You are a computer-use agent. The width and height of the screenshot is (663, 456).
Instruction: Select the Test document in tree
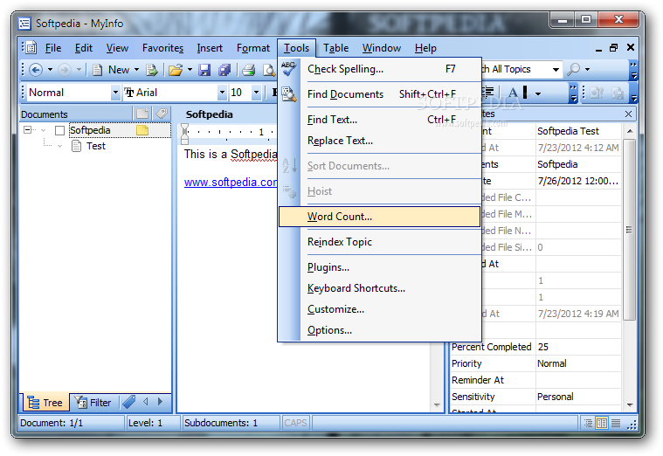click(96, 147)
